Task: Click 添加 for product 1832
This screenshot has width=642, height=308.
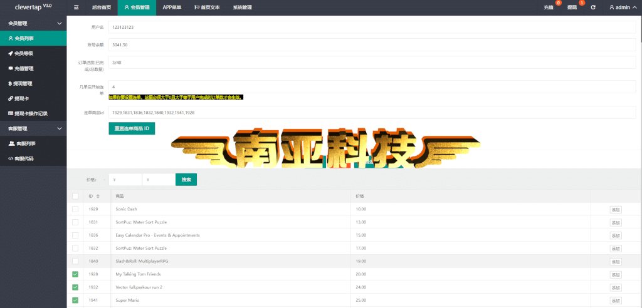Action: click(616, 249)
